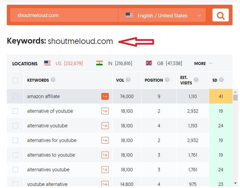Click position value 9
This screenshot has height=188, width=240.
[159, 96]
